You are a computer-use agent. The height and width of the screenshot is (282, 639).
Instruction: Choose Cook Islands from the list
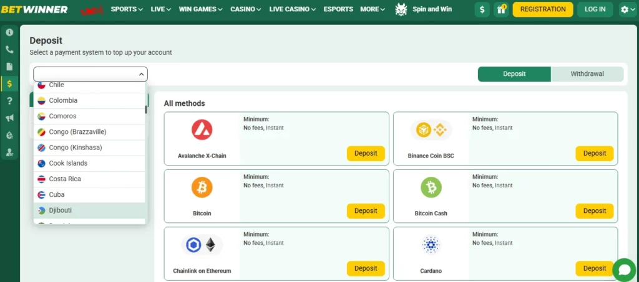(89, 163)
